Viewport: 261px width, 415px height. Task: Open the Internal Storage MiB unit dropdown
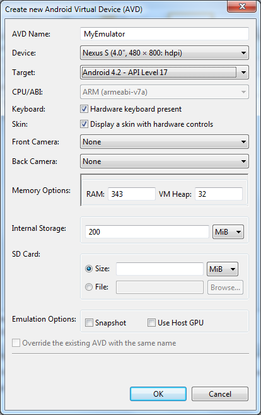coord(228,232)
